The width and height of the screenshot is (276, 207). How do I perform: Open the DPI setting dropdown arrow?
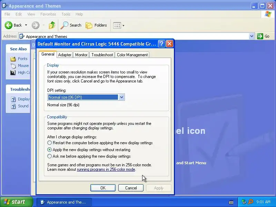121,97
